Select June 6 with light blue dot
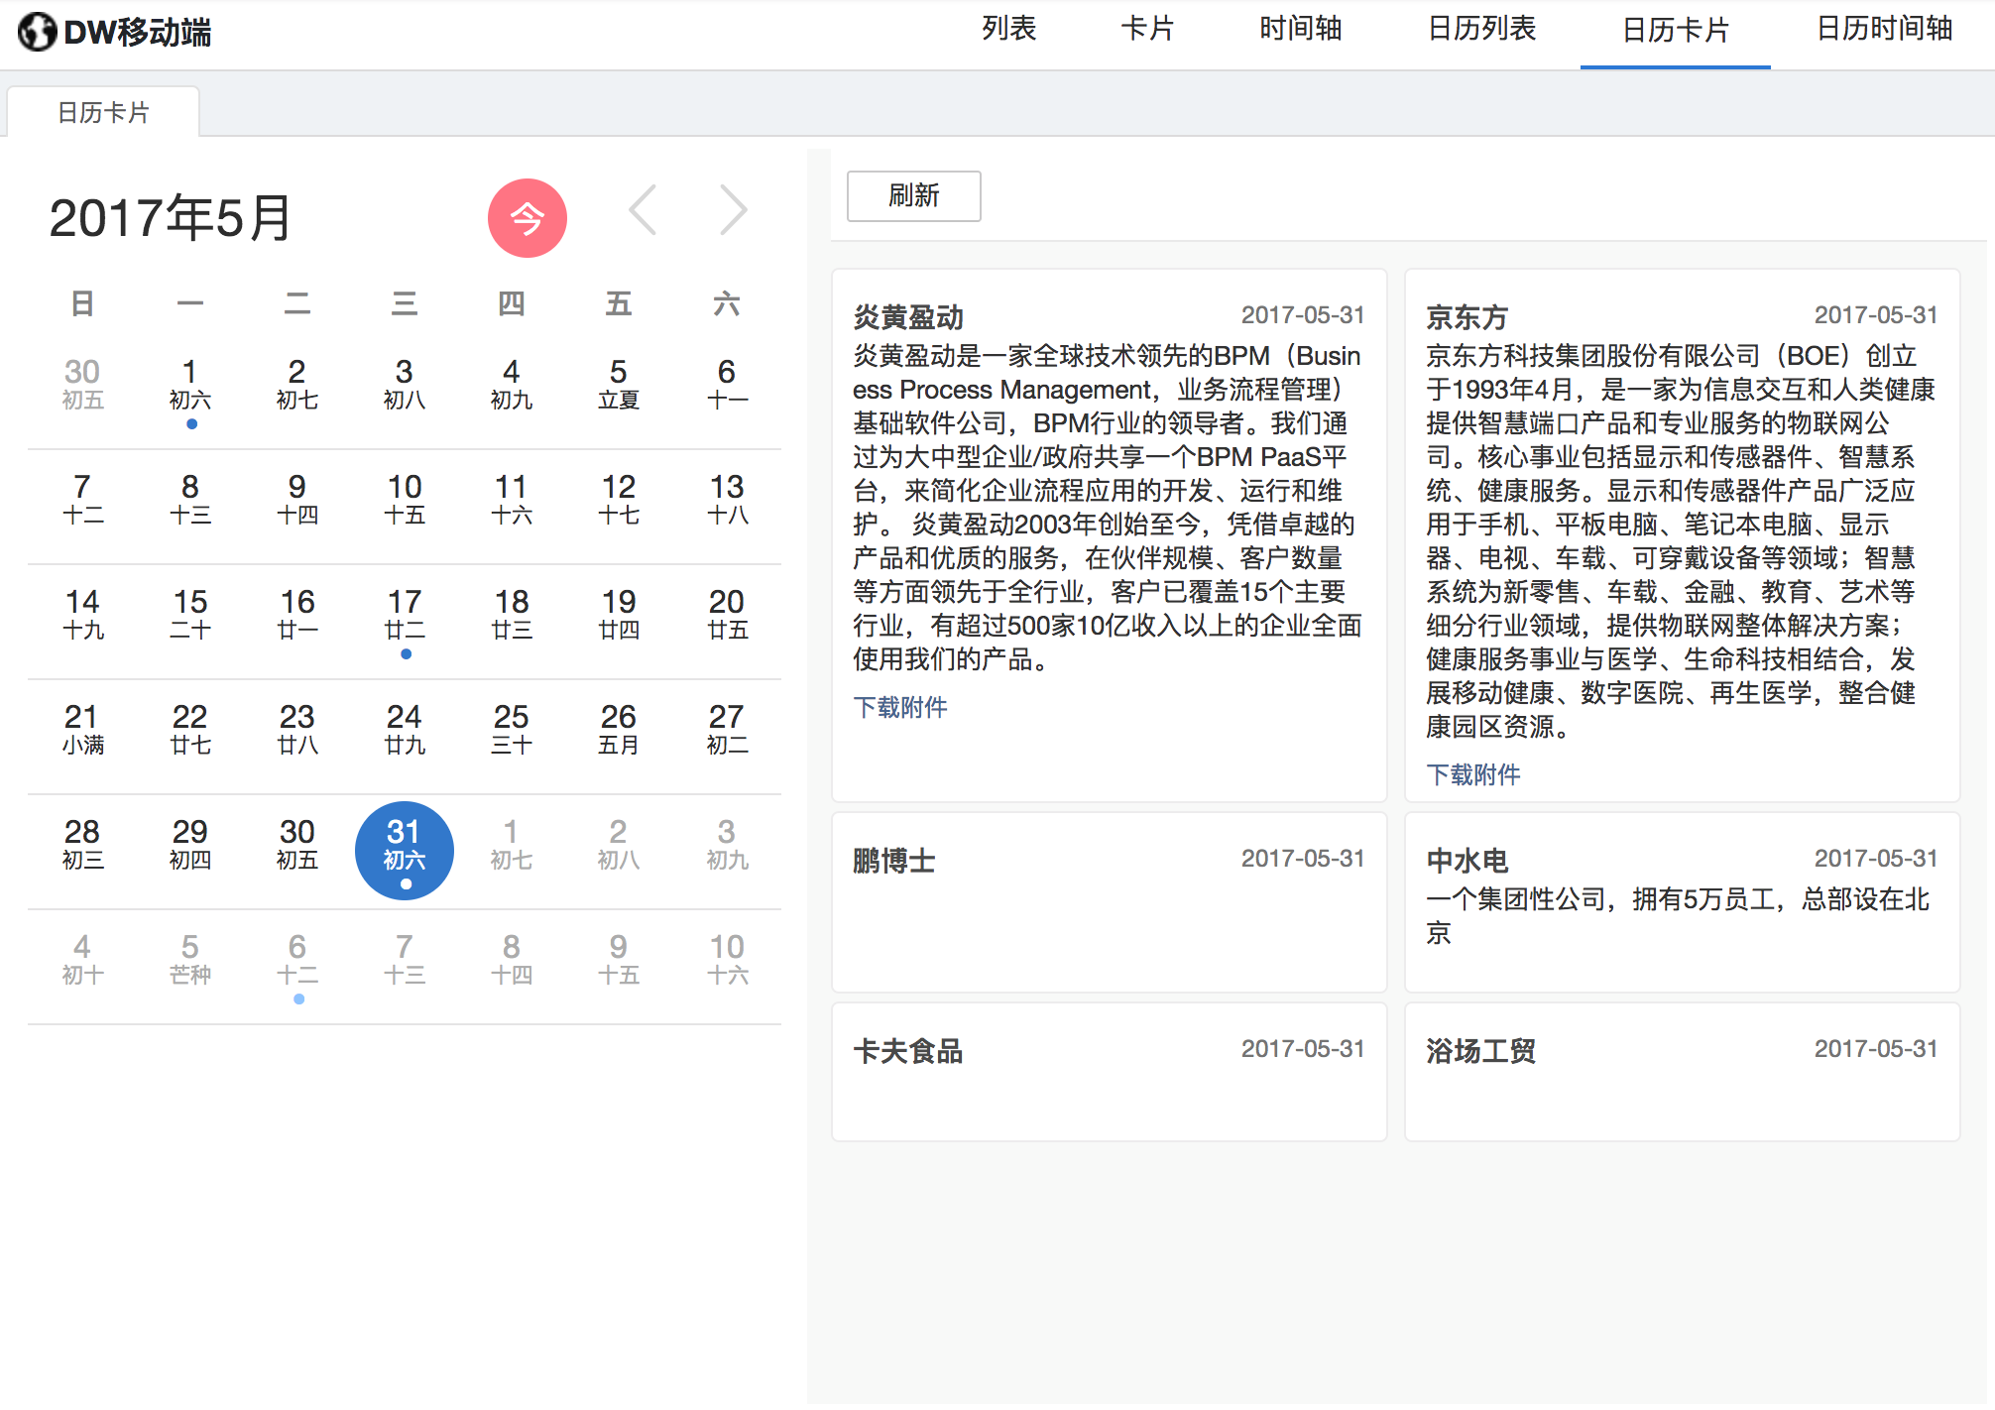 point(297,967)
